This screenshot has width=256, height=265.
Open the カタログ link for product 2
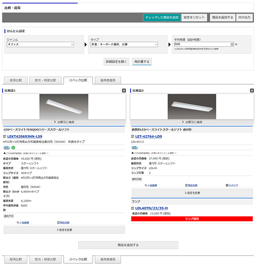click(x=232, y=185)
